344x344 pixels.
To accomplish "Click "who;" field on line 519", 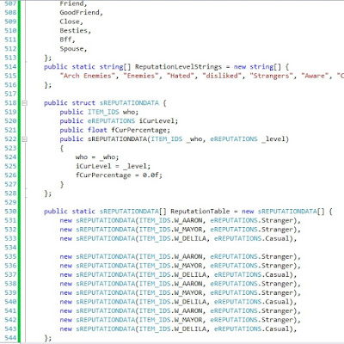I will pyautogui.click(x=131, y=112).
